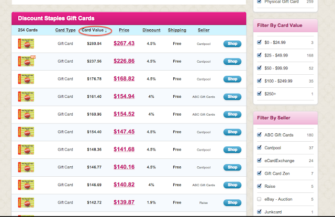Uncheck the Physical Gift Card filter
335x217 pixels.
[x=259, y=2]
